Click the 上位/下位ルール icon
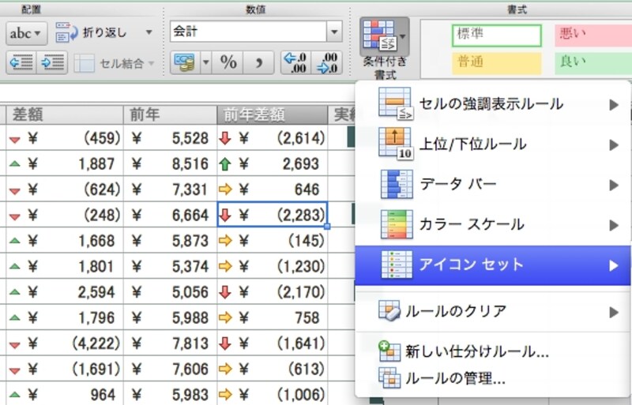Viewport: 632px width, 405px height. click(396, 144)
